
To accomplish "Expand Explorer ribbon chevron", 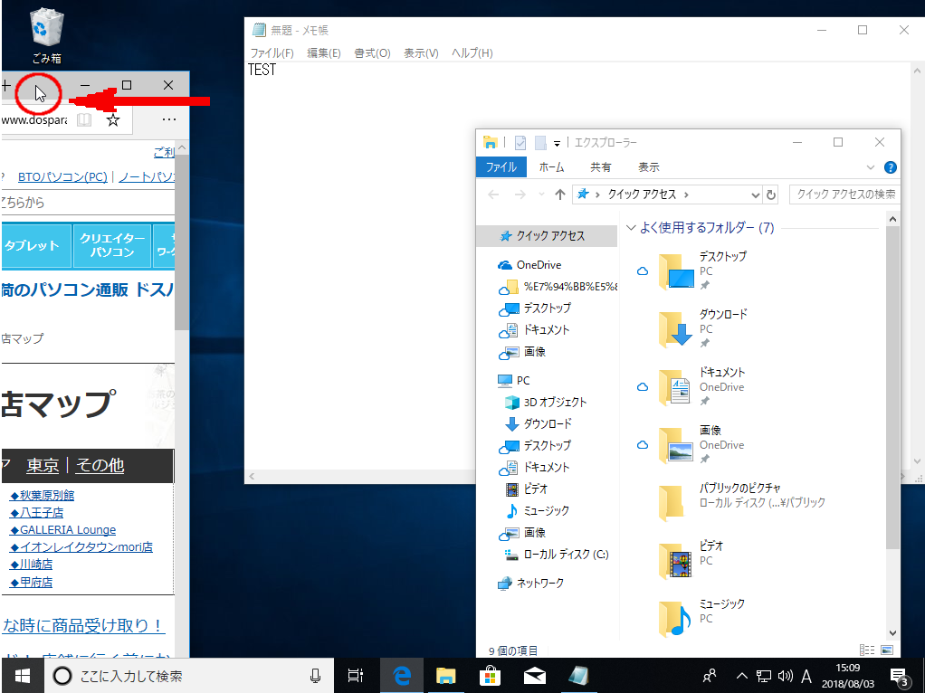I will (870, 167).
